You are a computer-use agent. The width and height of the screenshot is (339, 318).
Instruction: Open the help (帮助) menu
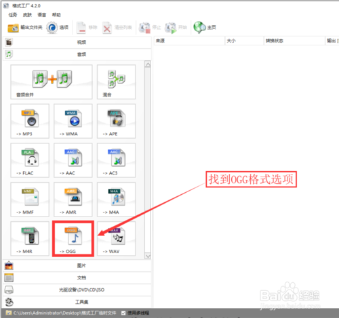56,15
